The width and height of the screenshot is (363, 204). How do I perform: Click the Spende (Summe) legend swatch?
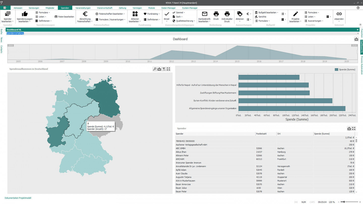tap(336, 69)
